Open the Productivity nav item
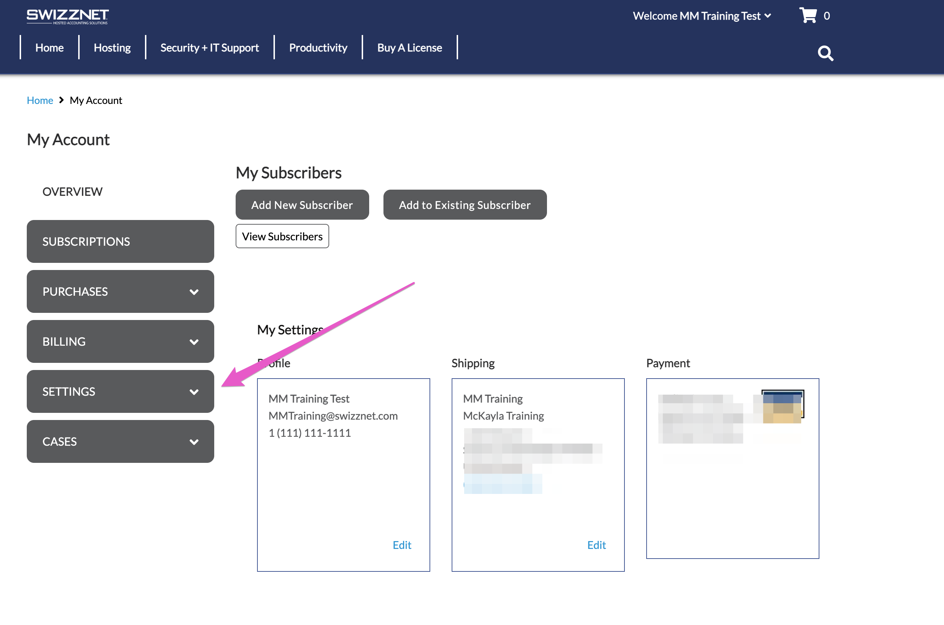 pyautogui.click(x=318, y=47)
